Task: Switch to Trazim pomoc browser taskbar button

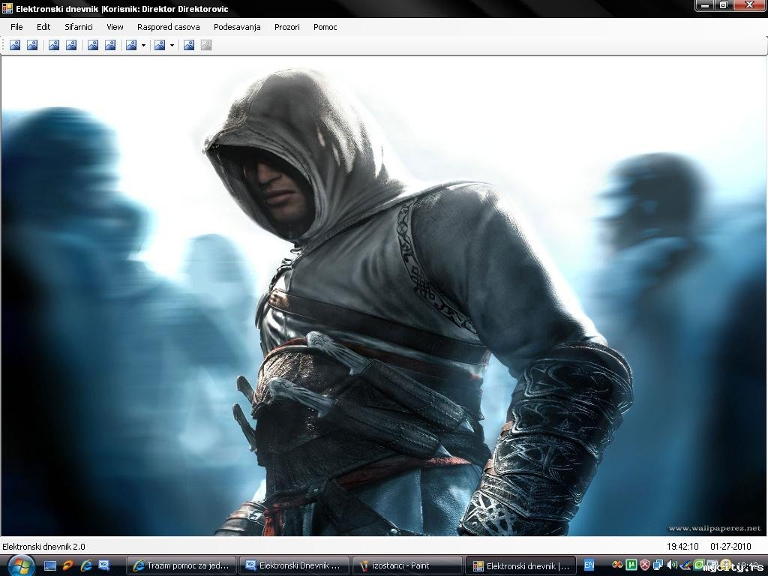Action: click(181, 565)
